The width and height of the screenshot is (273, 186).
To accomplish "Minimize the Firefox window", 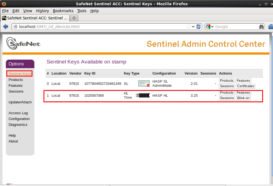I will pos(260,4).
